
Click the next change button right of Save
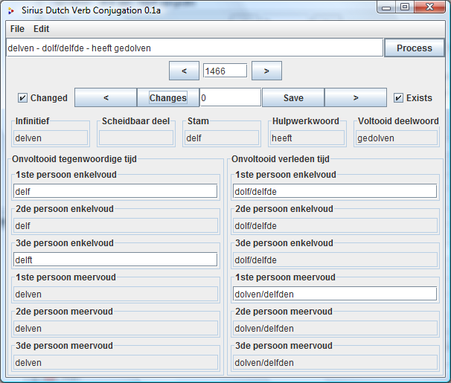pyautogui.click(x=356, y=97)
